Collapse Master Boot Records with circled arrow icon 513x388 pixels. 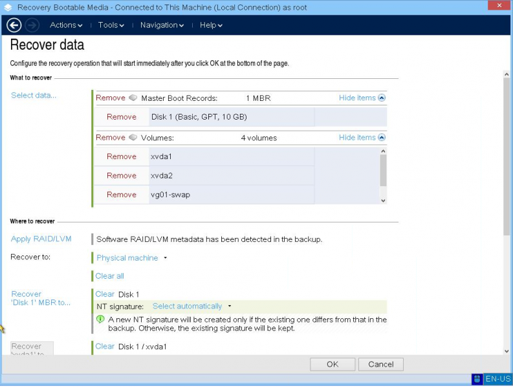click(x=382, y=98)
